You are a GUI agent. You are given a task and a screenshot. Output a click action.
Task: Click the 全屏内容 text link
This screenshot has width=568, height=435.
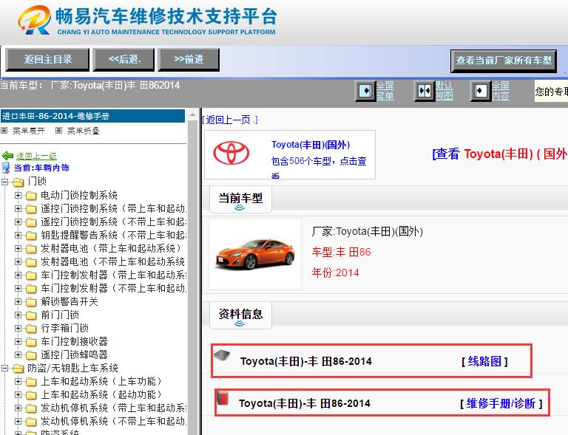pyautogui.click(x=500, y=90)
